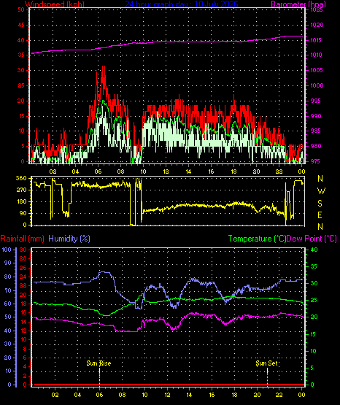Screen dimensions: 340x405
Task: Click 28 on the red rainfall axis
Action: point(23,258)
